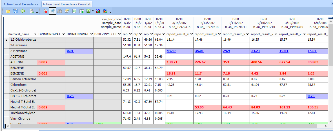Click the green back arrow icon

pos(23,11)
